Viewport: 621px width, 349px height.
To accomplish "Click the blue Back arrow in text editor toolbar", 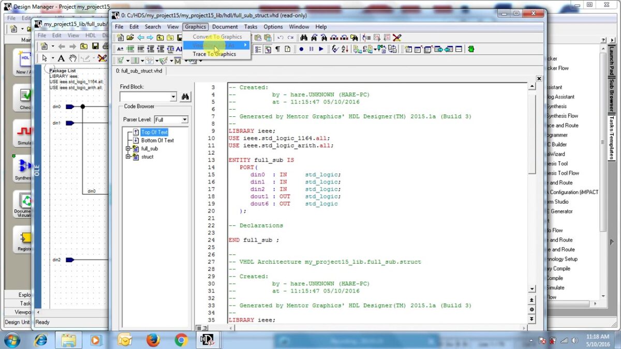I will (x=140, y=37).
